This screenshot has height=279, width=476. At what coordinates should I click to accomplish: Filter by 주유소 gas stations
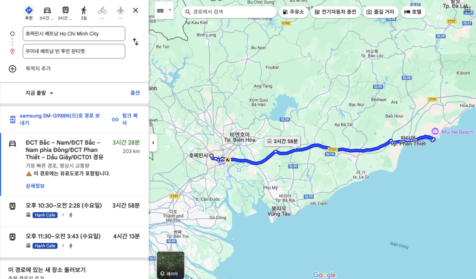293,12
